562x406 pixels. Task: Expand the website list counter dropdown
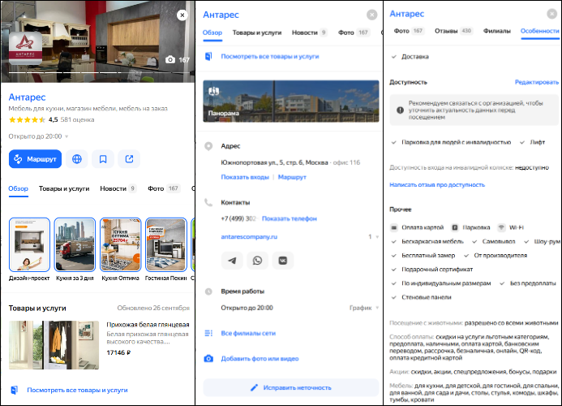point(373,236)
